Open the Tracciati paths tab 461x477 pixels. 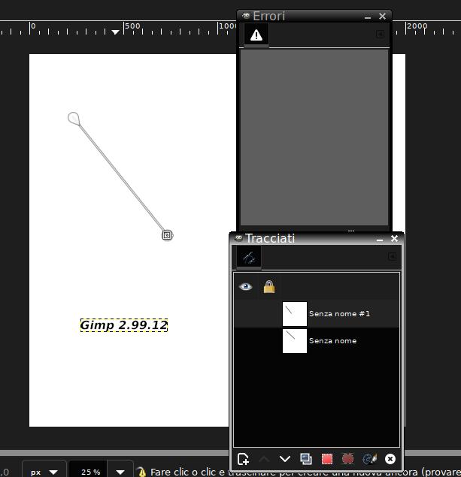coord(249,258)
